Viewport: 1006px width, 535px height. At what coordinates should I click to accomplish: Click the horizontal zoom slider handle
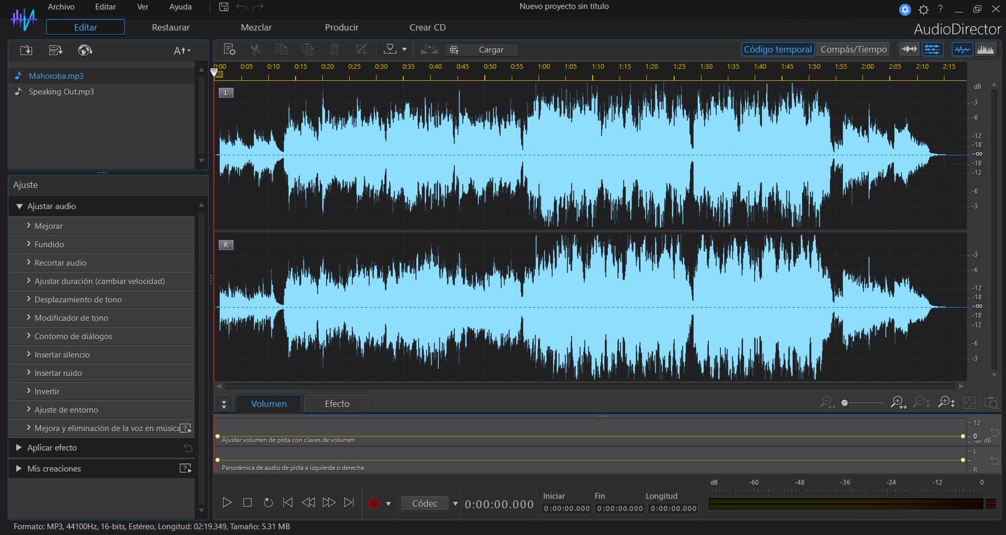click(x=845, y=403)
